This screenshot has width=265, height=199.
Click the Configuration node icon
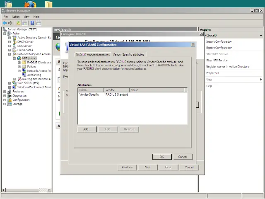click(10, 100)
